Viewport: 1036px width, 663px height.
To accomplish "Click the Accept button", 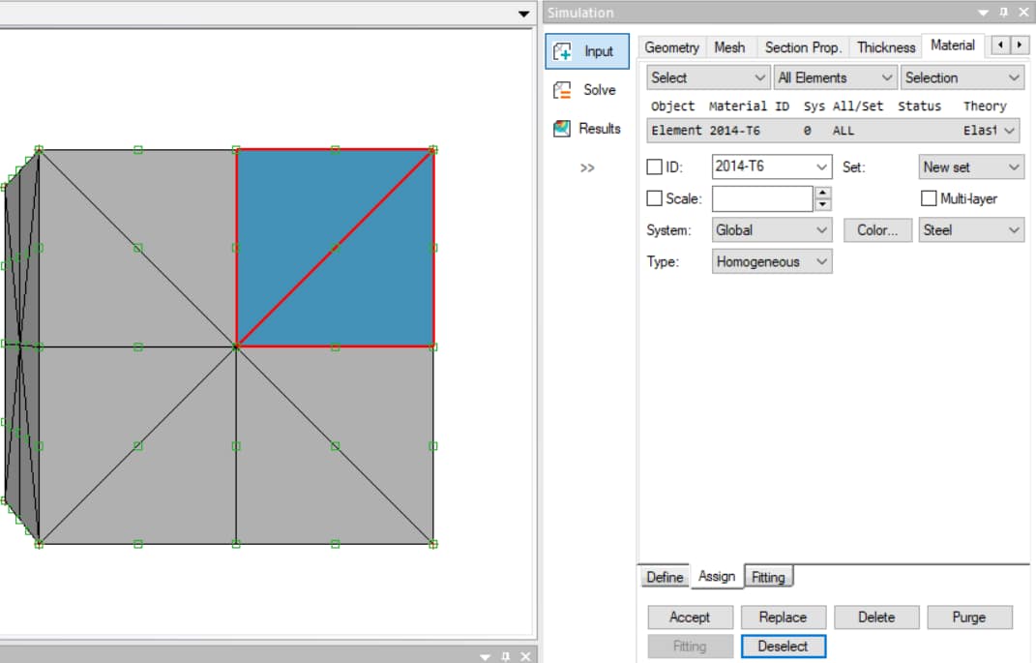I will point(690,618).
